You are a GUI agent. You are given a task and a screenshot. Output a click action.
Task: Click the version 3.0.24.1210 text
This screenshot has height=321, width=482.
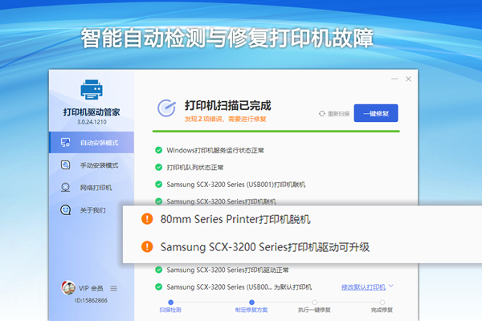(x=92, y=122)
